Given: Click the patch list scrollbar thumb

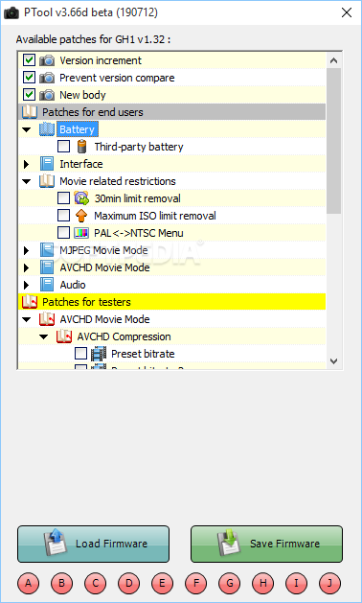Looking at the screenshot, I should (333, 141).
